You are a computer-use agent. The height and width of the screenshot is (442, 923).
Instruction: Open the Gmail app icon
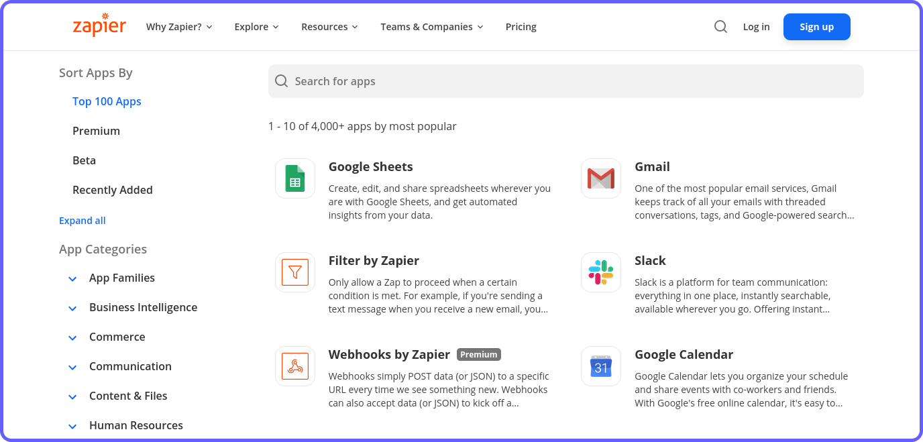click(x=601, y=178)
